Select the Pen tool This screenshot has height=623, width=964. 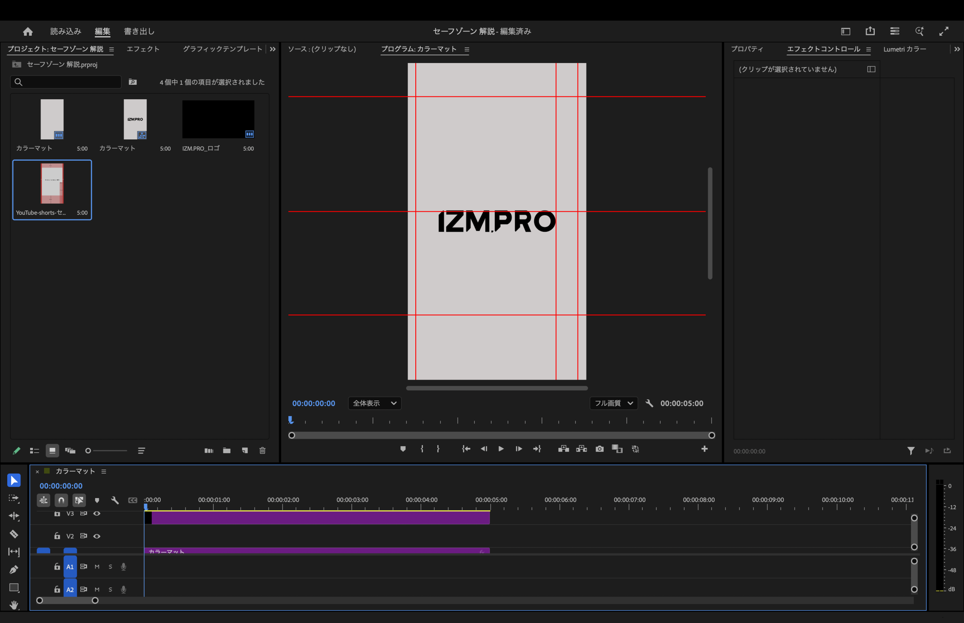pos(14,570)
